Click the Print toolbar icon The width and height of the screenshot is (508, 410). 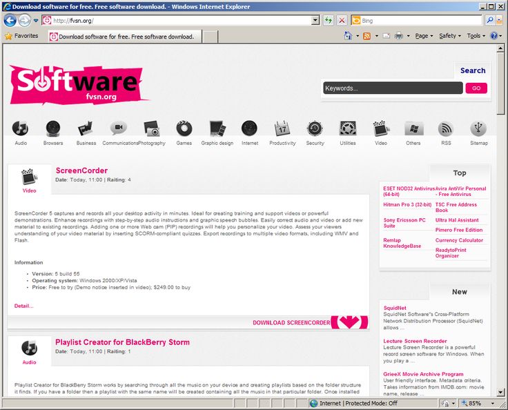[x=399, y=36]
